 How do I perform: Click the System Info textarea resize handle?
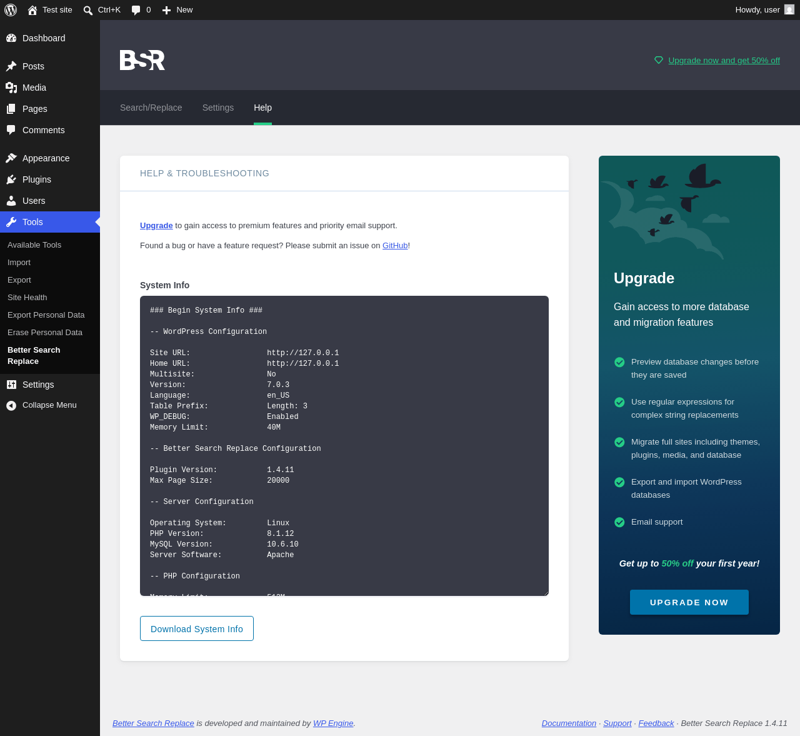[545, 592]
